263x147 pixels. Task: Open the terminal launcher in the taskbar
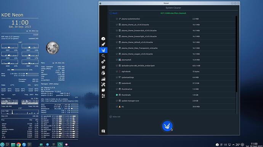pyautogui.click(x=29, y=144)
